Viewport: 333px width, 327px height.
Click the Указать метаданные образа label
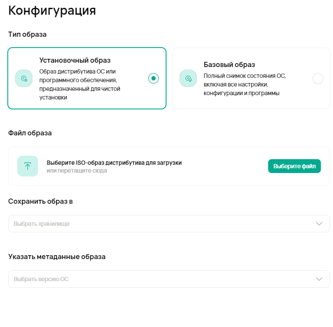tap(57, 256)
